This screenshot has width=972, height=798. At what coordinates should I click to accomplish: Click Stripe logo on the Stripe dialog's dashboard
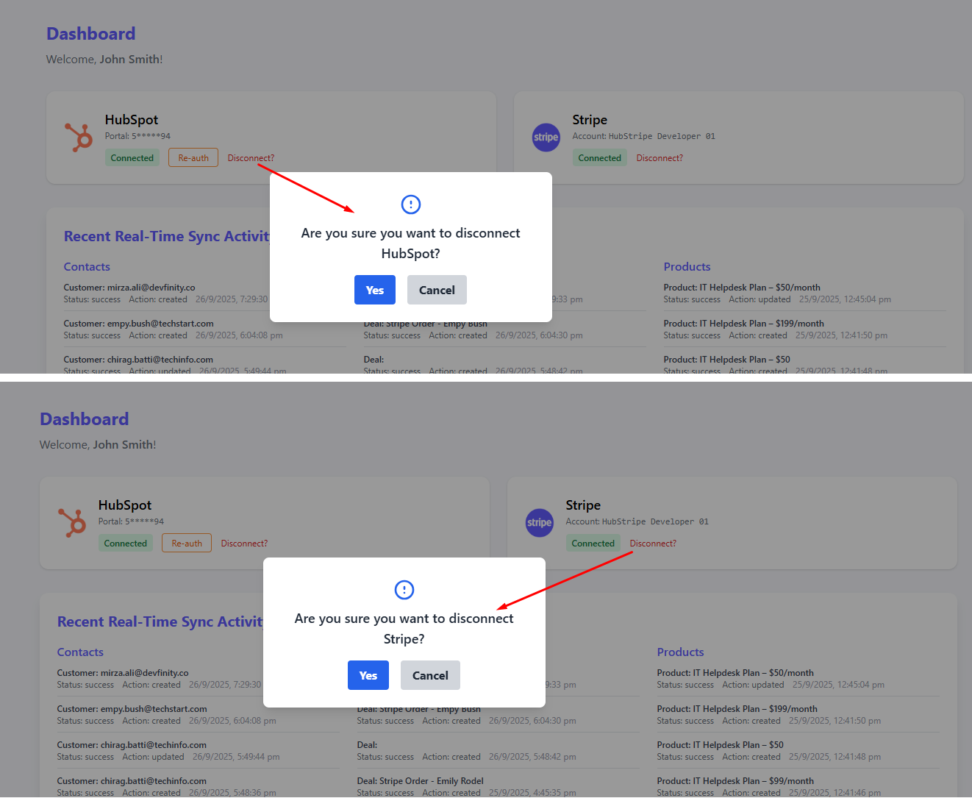[x=540, y=523]
